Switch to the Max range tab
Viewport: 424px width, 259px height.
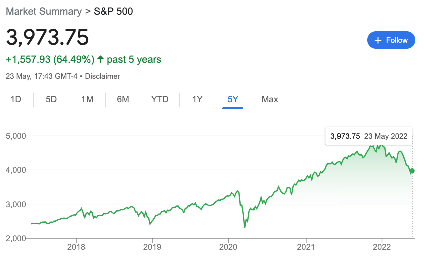click(270, 99)
